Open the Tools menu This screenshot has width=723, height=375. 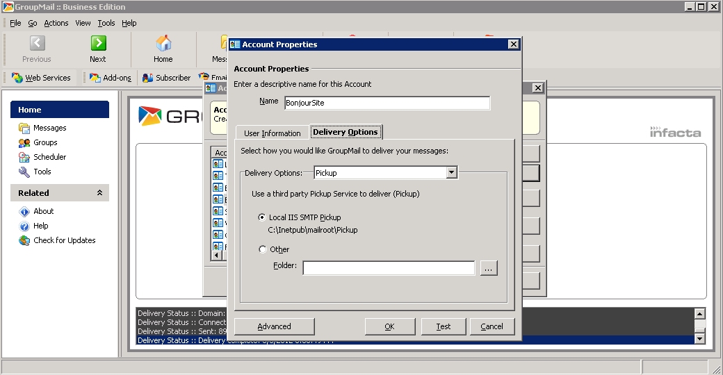click(x=106, y=23)
